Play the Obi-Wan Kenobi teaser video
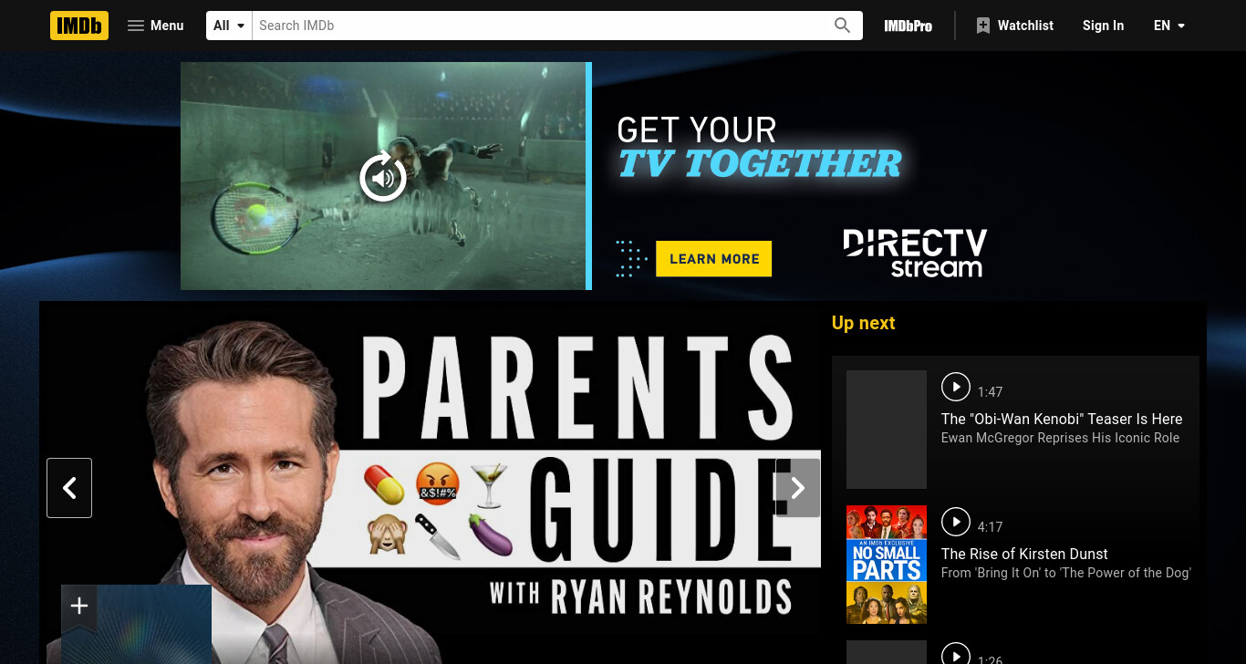Image resolution: width=1246 pixels, height=664 pixels. [956, 387]
